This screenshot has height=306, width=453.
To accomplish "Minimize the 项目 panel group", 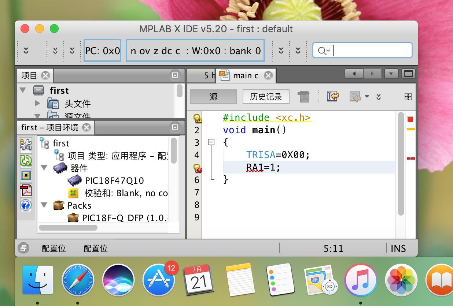I will [175, 75].
